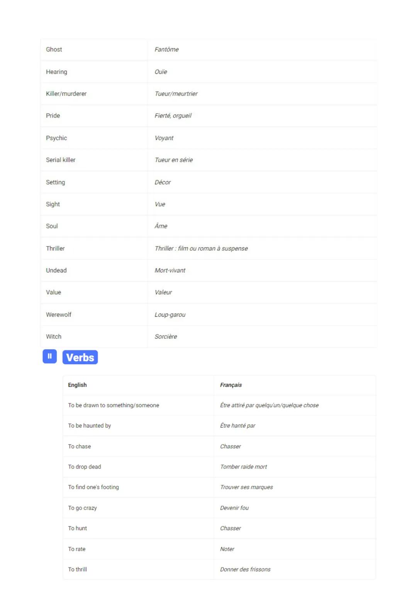The height and width of the screenshot is (591, 417).
Task: Click the Être hanté par translation
Action: coord(238,425)
